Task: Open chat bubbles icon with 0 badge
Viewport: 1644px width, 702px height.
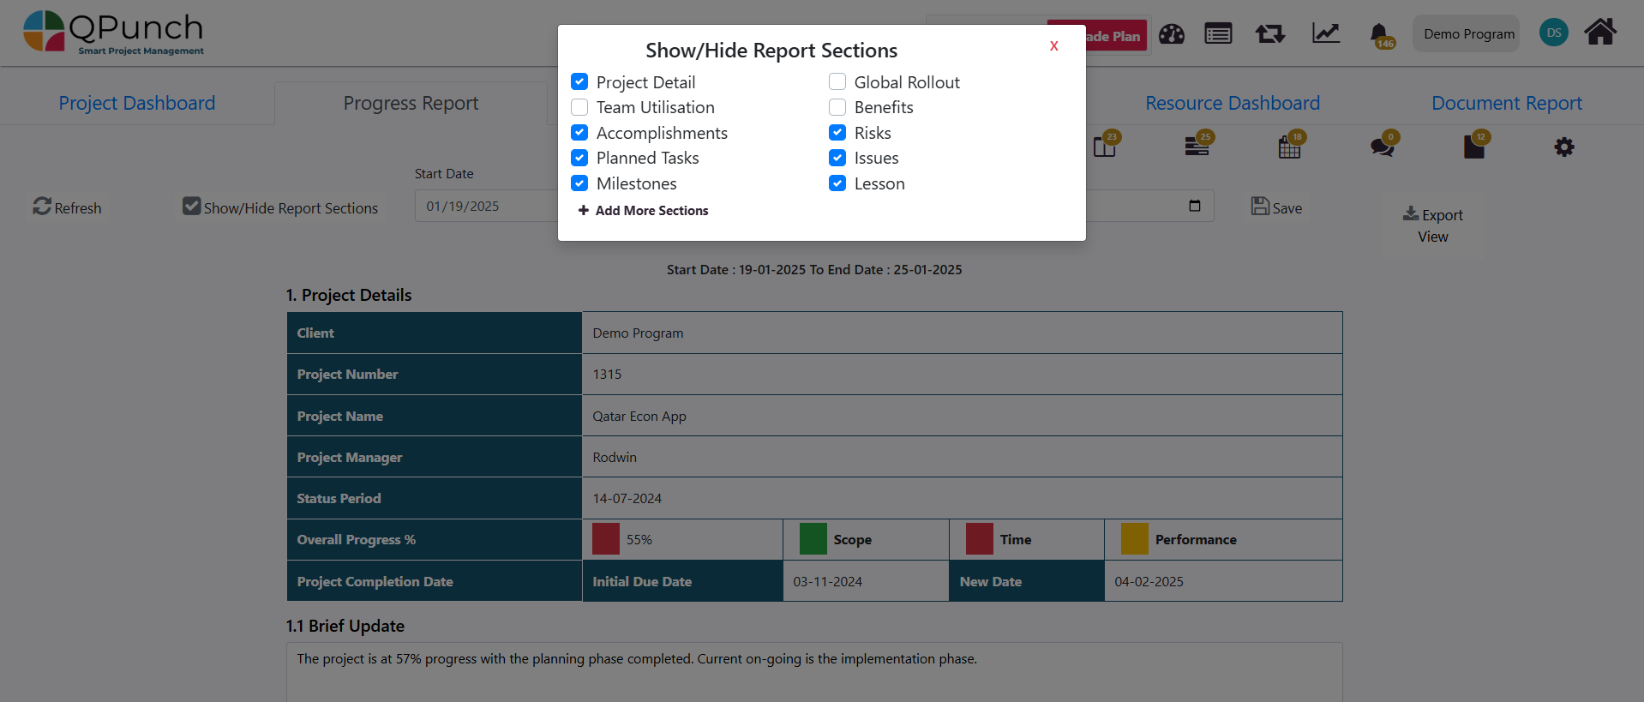Action: click(x=1382, y=147)
